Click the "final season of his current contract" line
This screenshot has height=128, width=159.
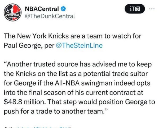(77, 92)
